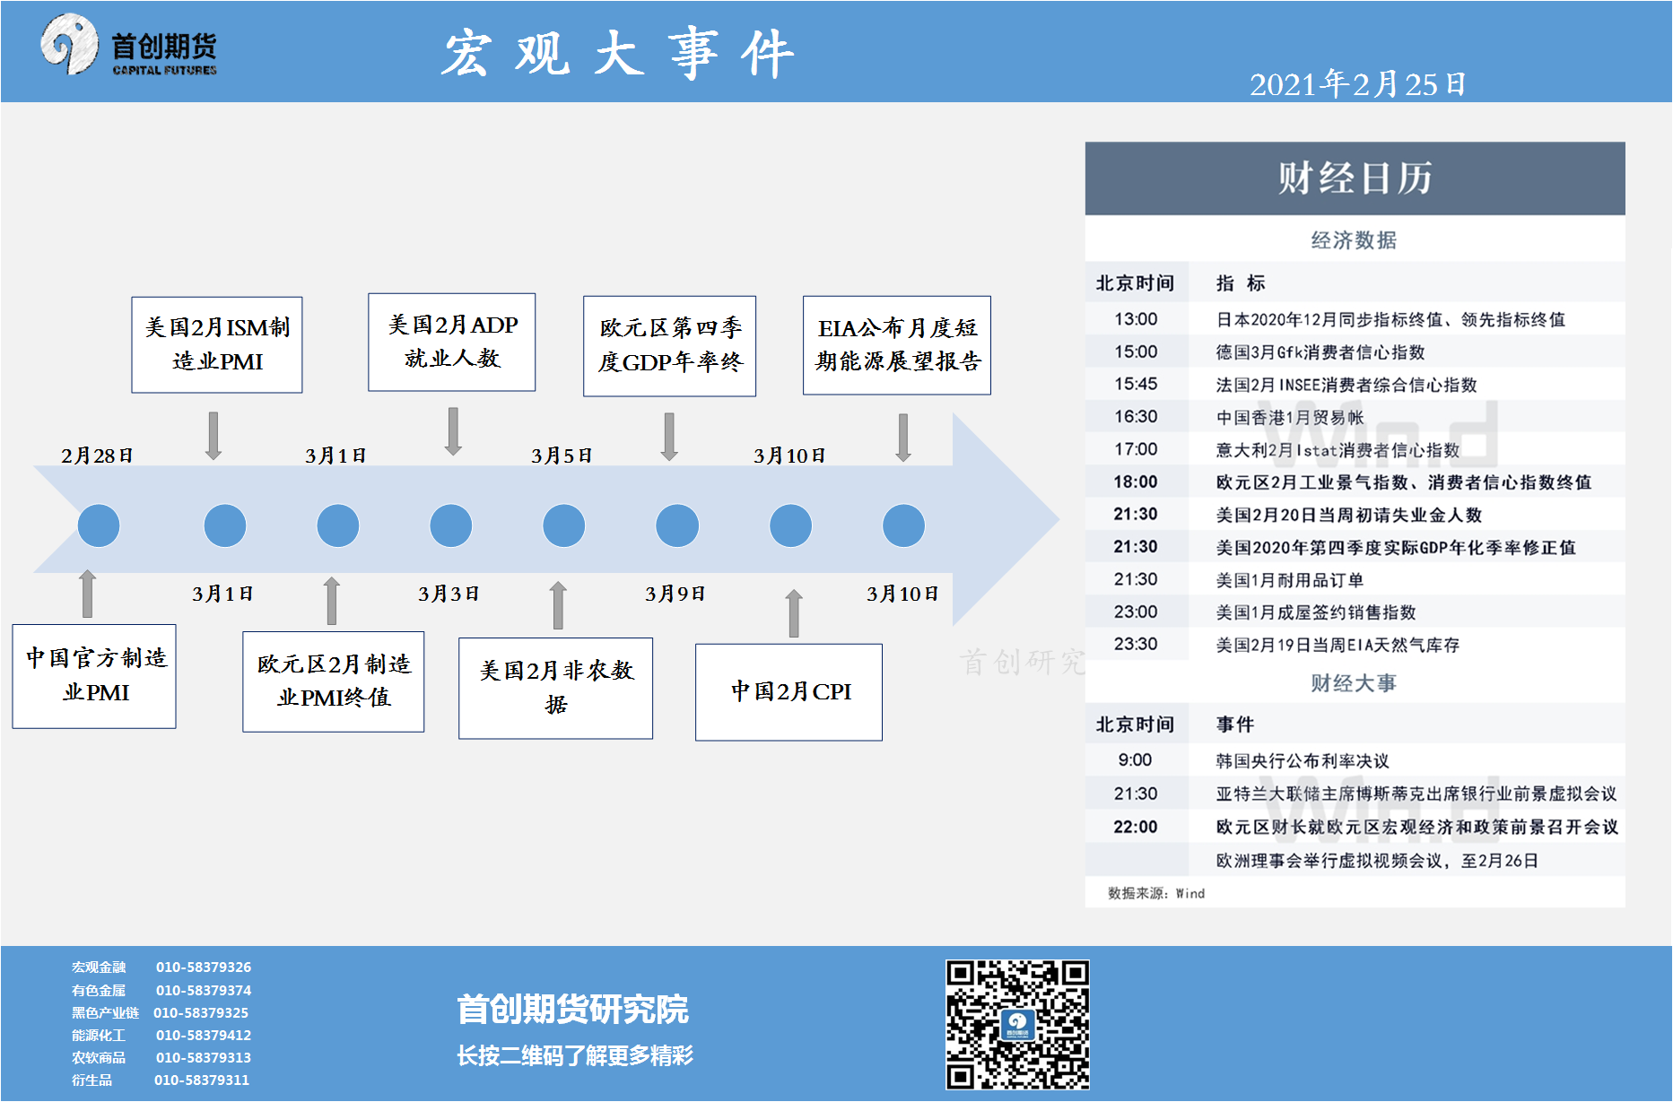Click the timeline dot above the lower 3月10日 label

tap(904, 525)
